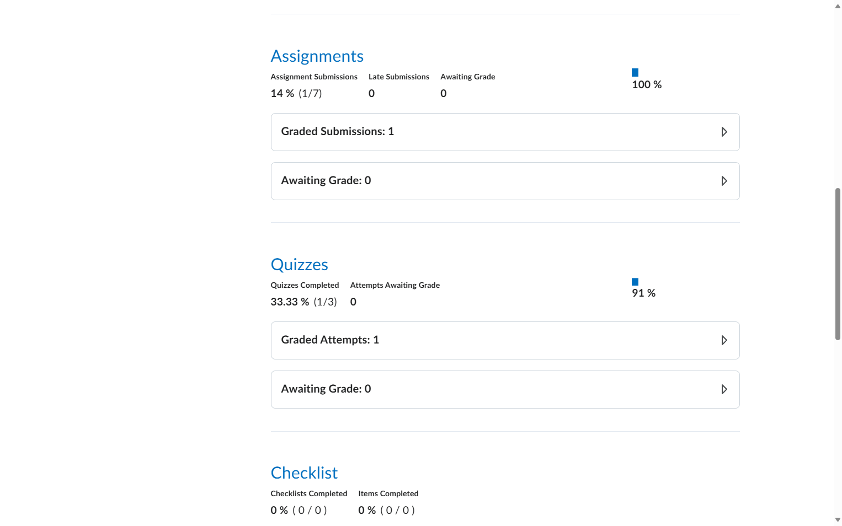The width and height of the screenshot is (842, 526).
Task: Click arrow icon in Assignments Awaiting Grade row
Action: point(724,181)
